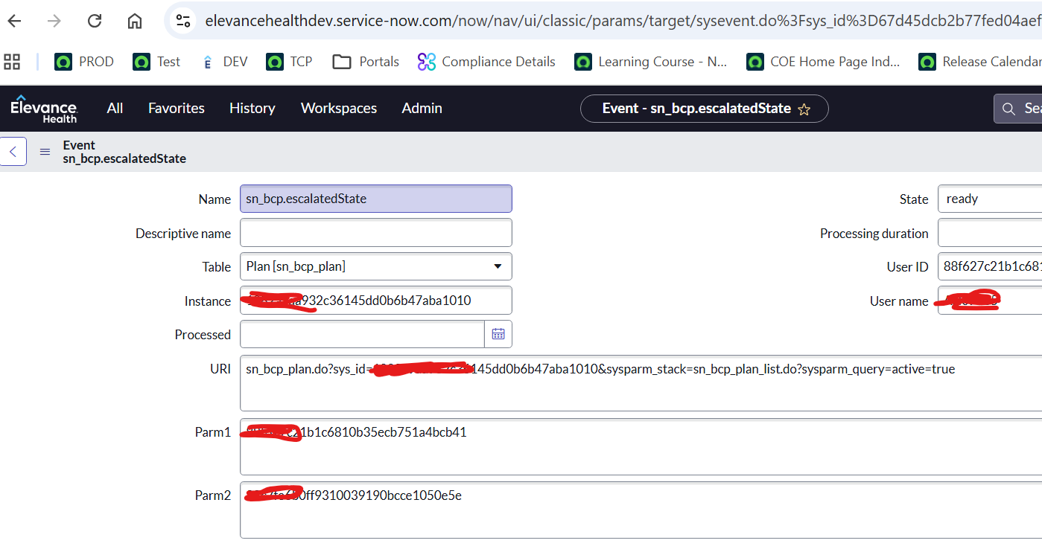Open the form context hamburger menu
Image resolution: width=1042 pixels, height=552 pixels.
(x=45, y=152)
